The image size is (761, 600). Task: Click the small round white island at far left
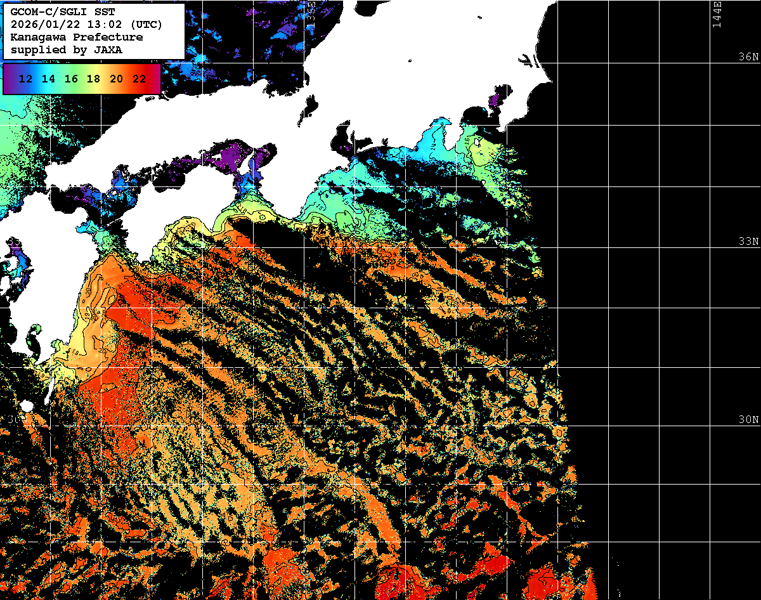(26, 406)
